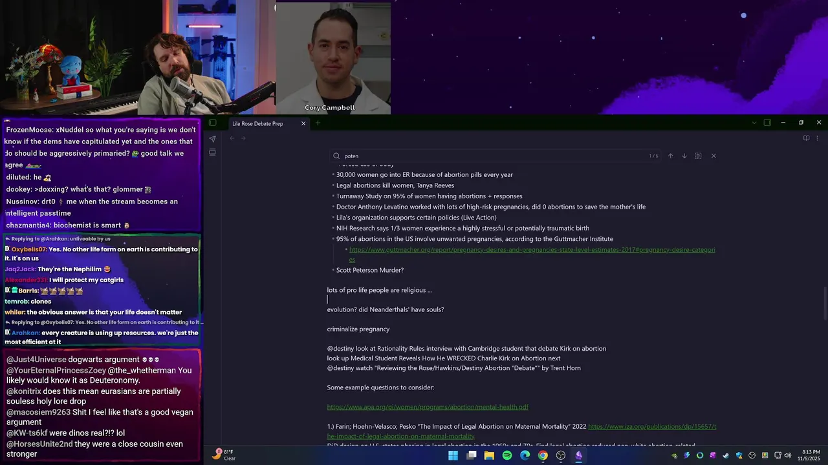This screenshot has height=465, width=828.
Task: Click the 'Scott Peterson Murder?' bullet
Action: [x=370, y=270]
